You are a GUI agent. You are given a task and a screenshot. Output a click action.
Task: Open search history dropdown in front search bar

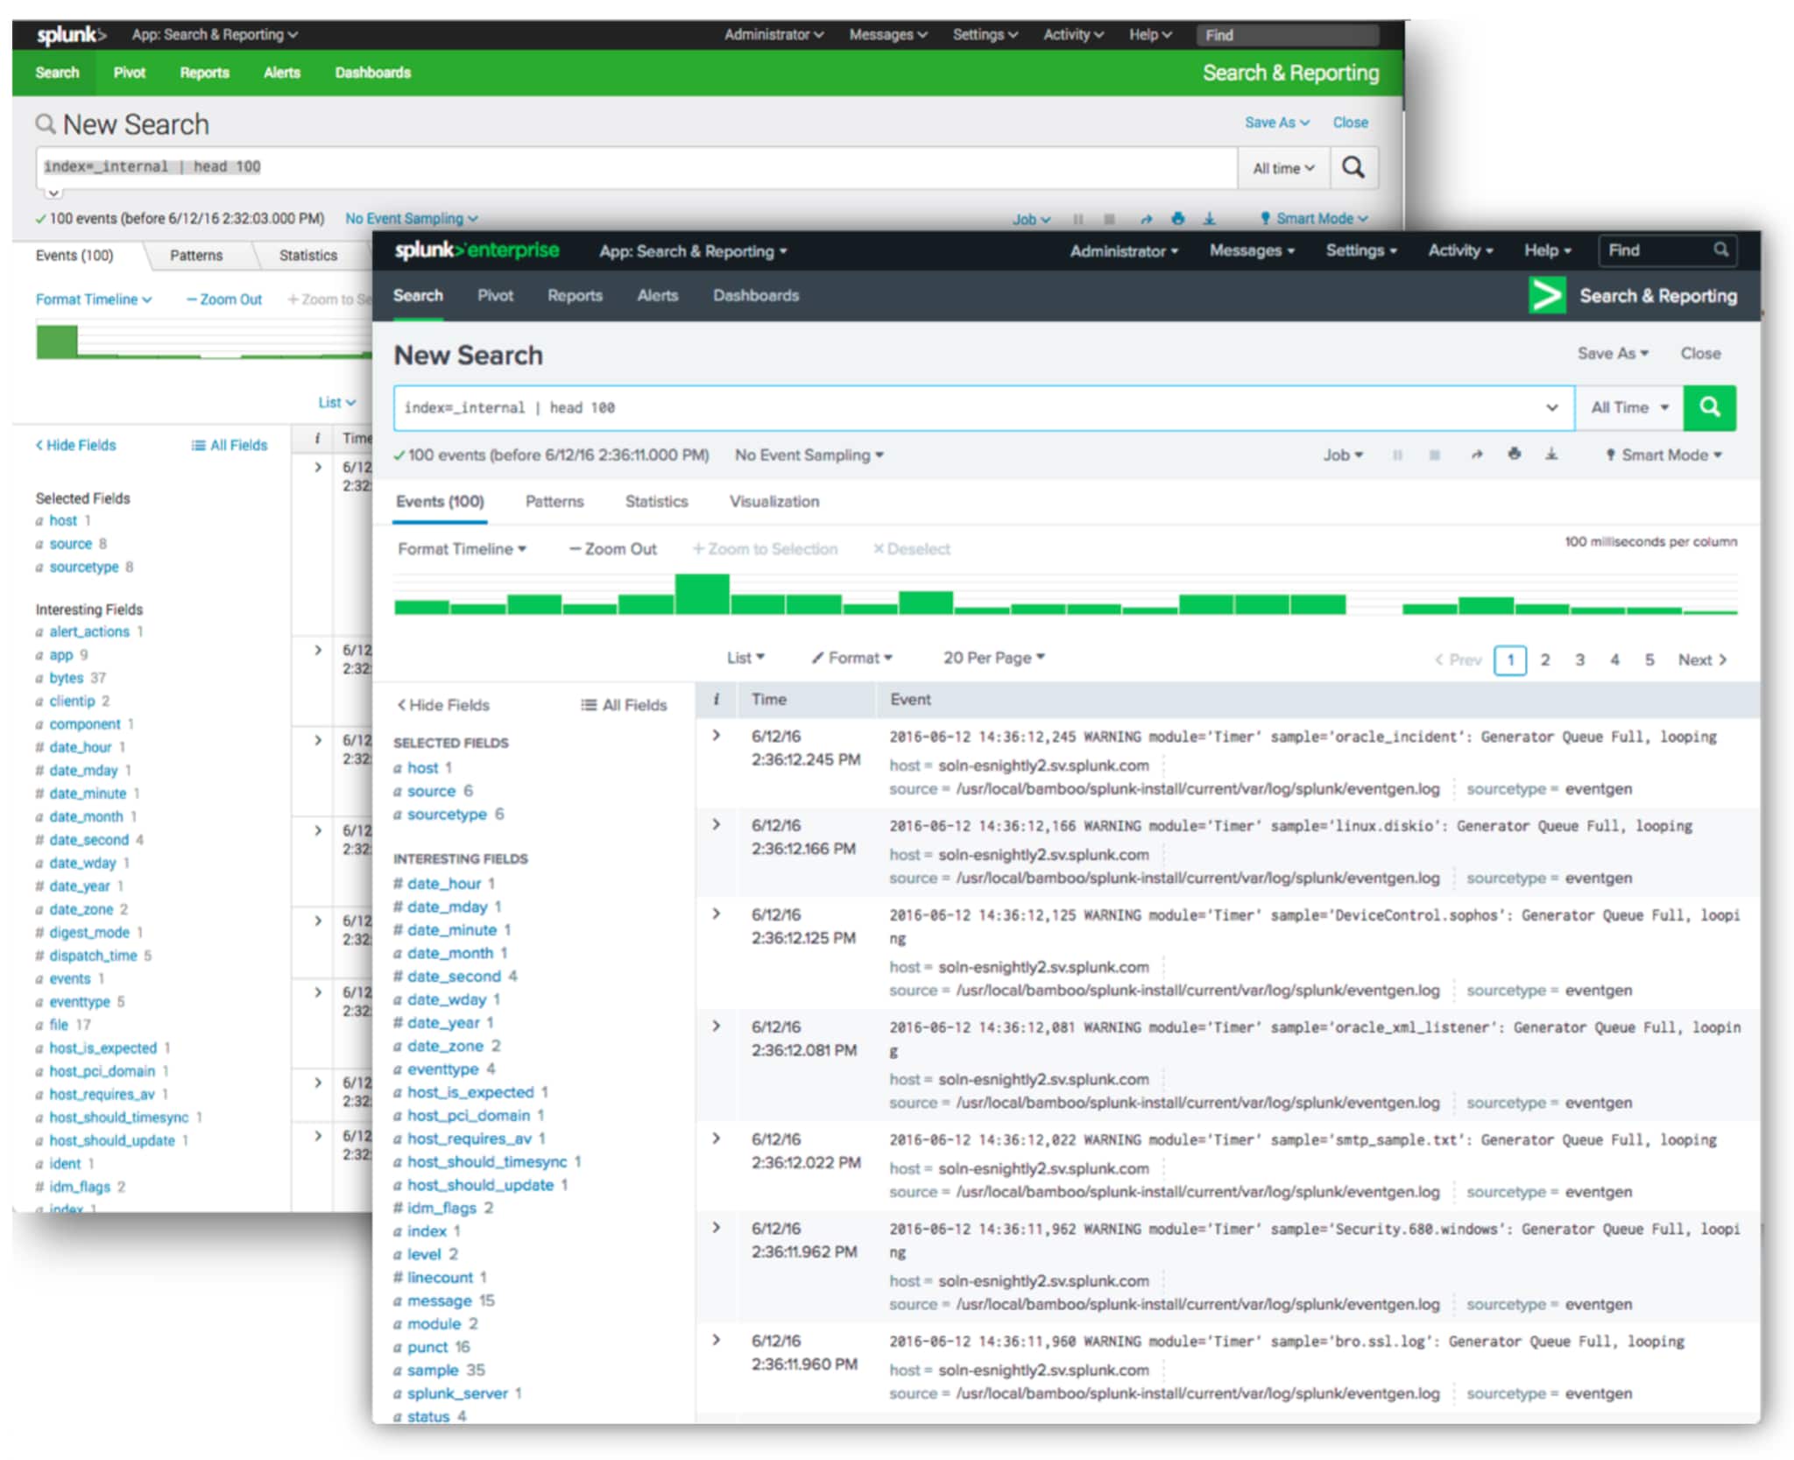pyautogui.click(x=1551, y=407)
